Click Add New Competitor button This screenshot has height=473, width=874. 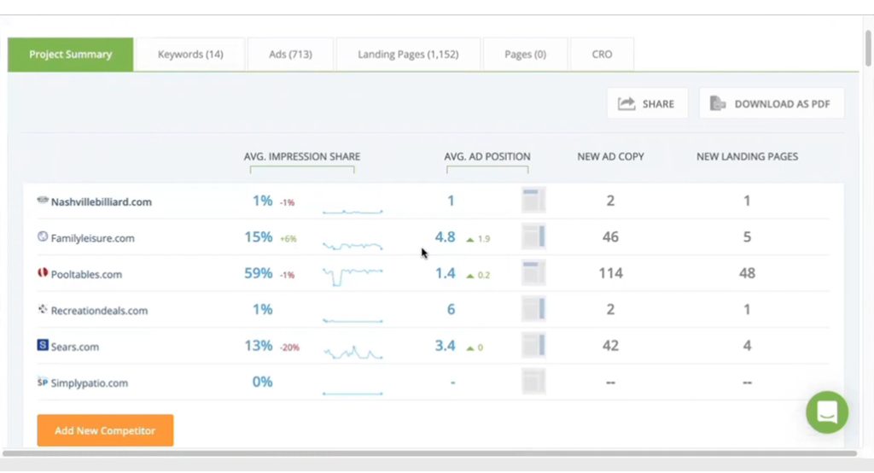[x=105, y=430]
